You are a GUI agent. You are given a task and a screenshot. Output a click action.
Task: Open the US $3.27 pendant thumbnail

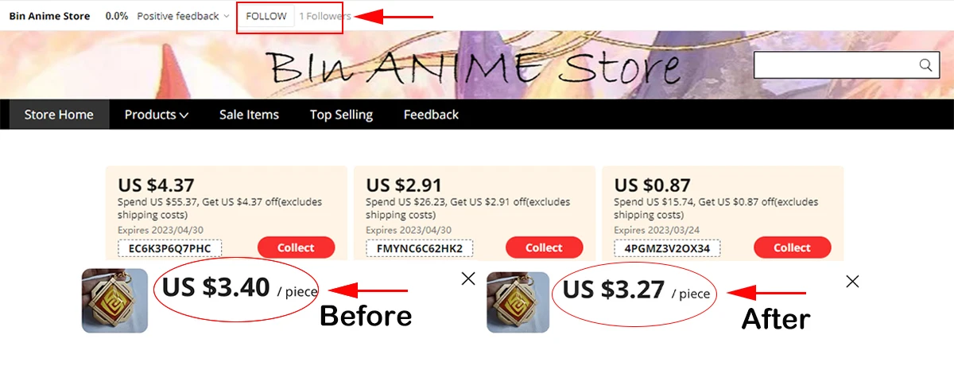(518, 302)
